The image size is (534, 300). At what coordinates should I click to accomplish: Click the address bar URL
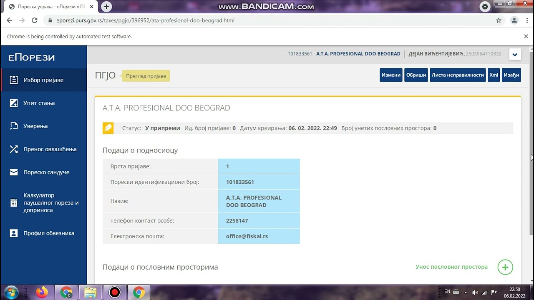pos(145,20)
